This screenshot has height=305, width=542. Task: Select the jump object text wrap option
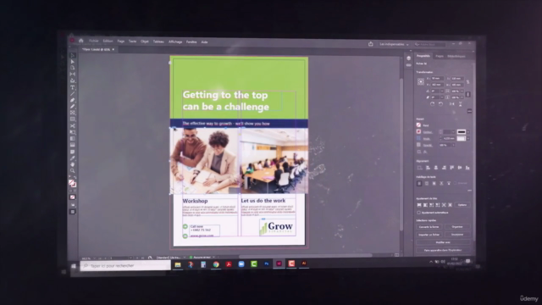coord(441,183)
